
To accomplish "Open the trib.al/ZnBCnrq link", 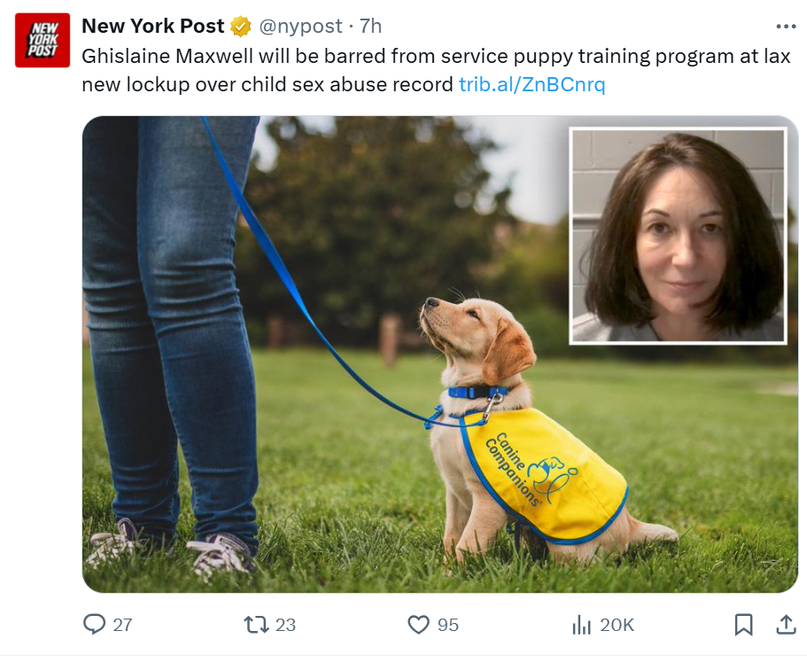I will (532, 84).
